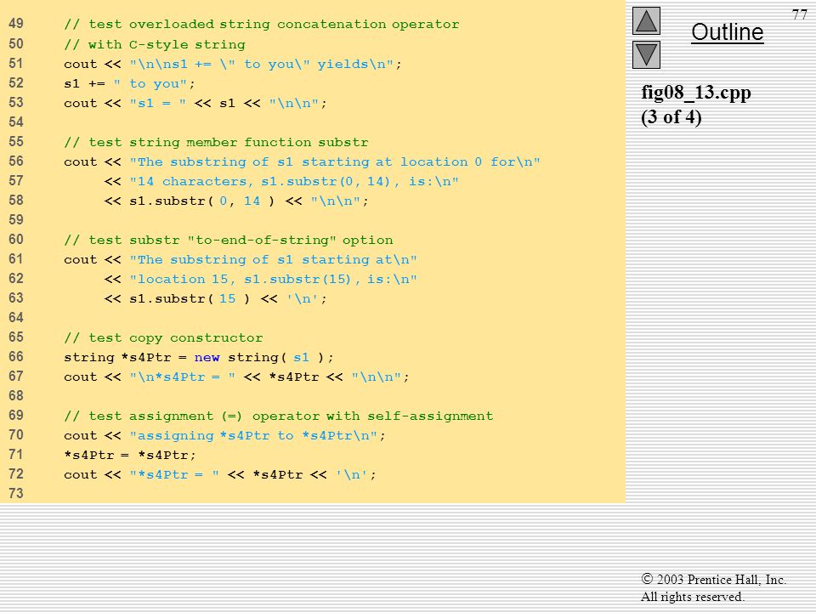
Task: Select the fig08_13.cpp file name text
Action: click(x=696, y=93)
